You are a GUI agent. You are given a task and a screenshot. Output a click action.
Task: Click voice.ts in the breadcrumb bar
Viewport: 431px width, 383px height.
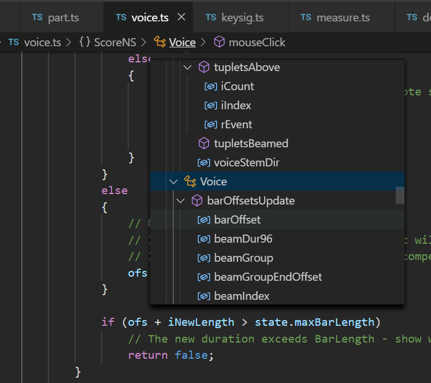(42, 42)
